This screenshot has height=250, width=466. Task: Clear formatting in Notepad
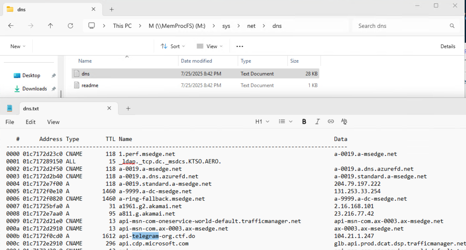(344, 122)
